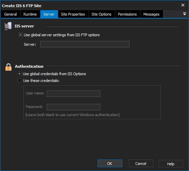Confirm with the OK button
Viewport: 189px width, 171px height.
[110, 164]
